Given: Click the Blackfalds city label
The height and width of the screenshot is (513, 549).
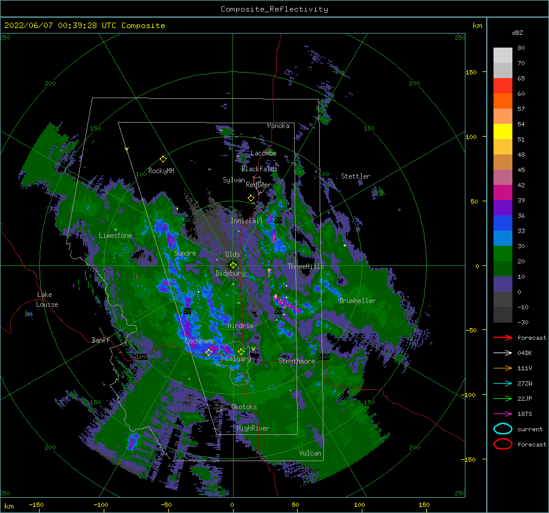Looking at the screenshot, I should (x=259, y=169).
